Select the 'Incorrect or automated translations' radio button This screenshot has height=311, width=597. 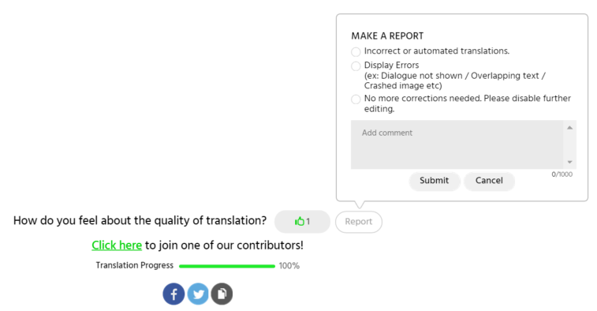[x=356, y=52]
